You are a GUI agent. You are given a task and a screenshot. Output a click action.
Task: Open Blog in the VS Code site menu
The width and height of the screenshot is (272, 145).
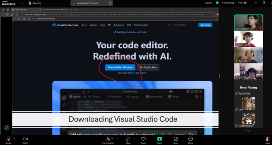[102, 25]
